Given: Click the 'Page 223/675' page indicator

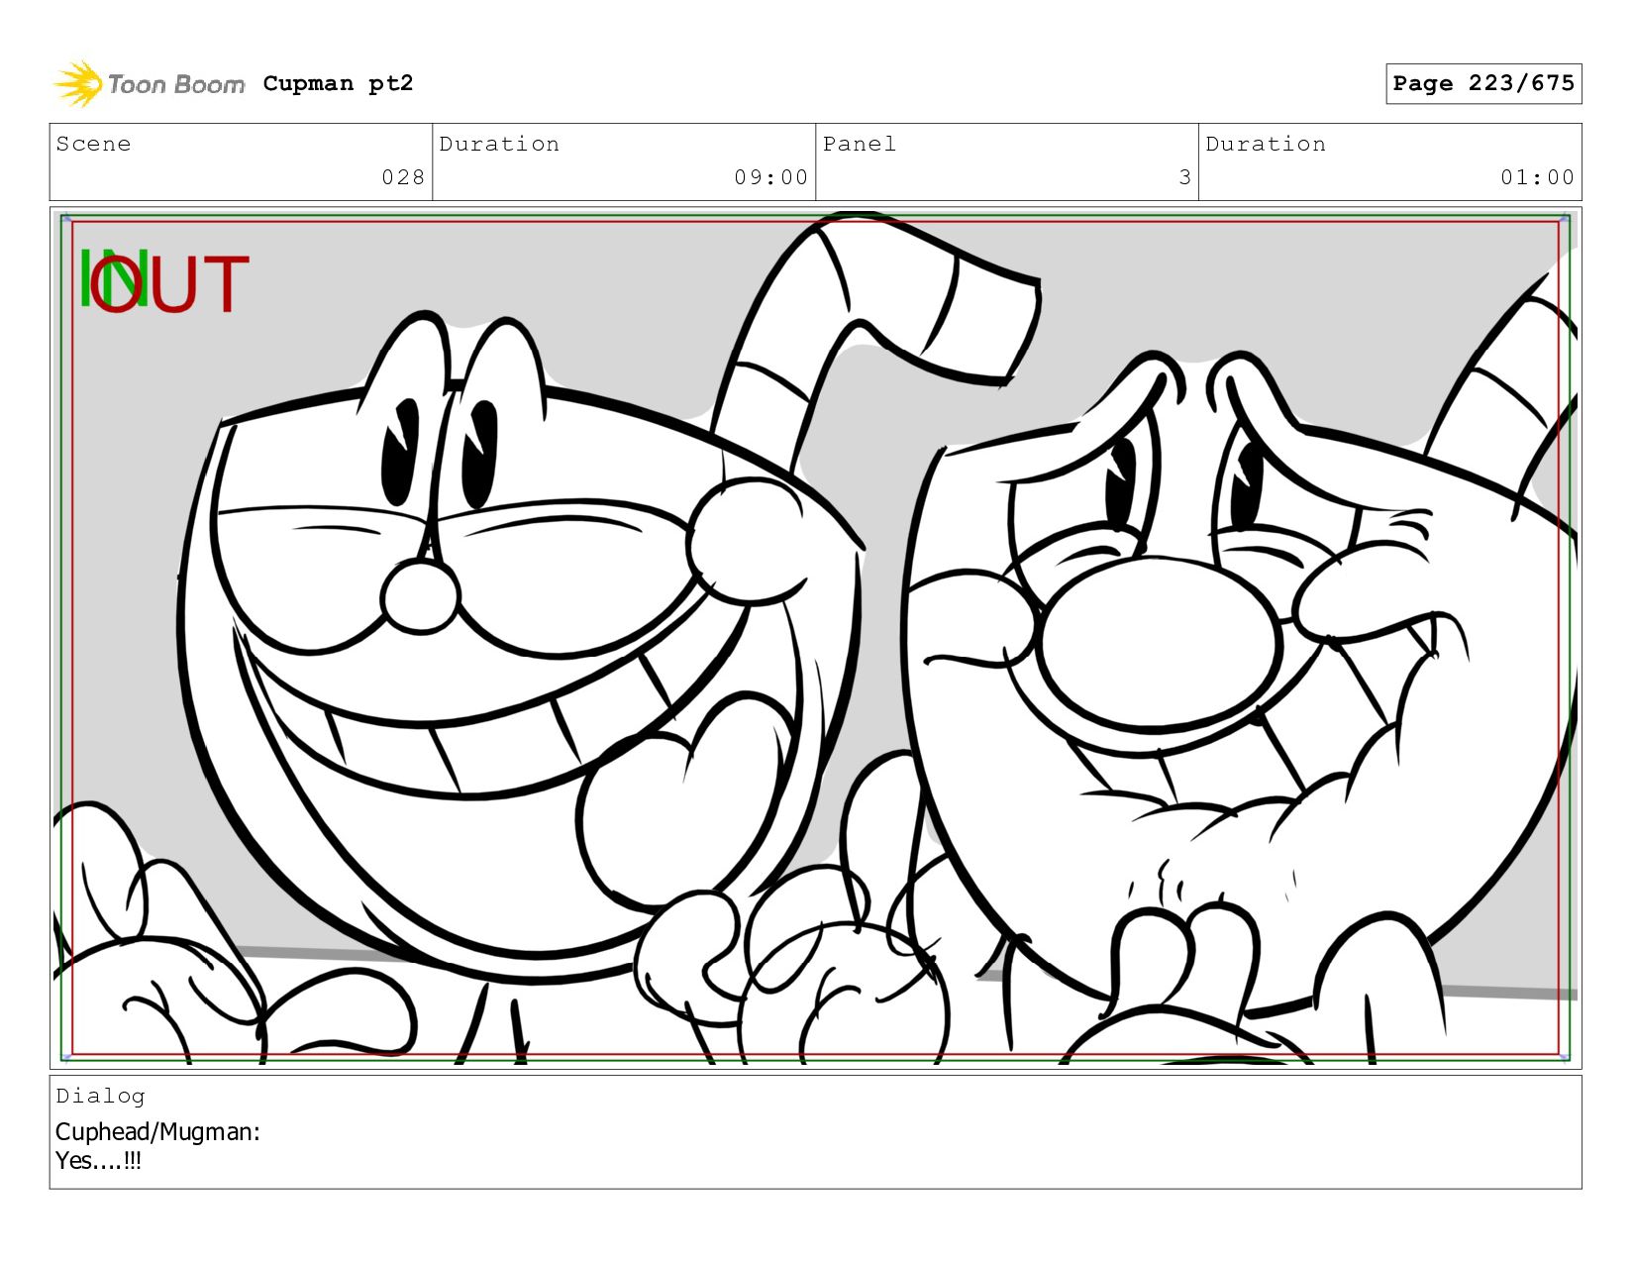Looking at the screenshot, I should pos(1482,83).
